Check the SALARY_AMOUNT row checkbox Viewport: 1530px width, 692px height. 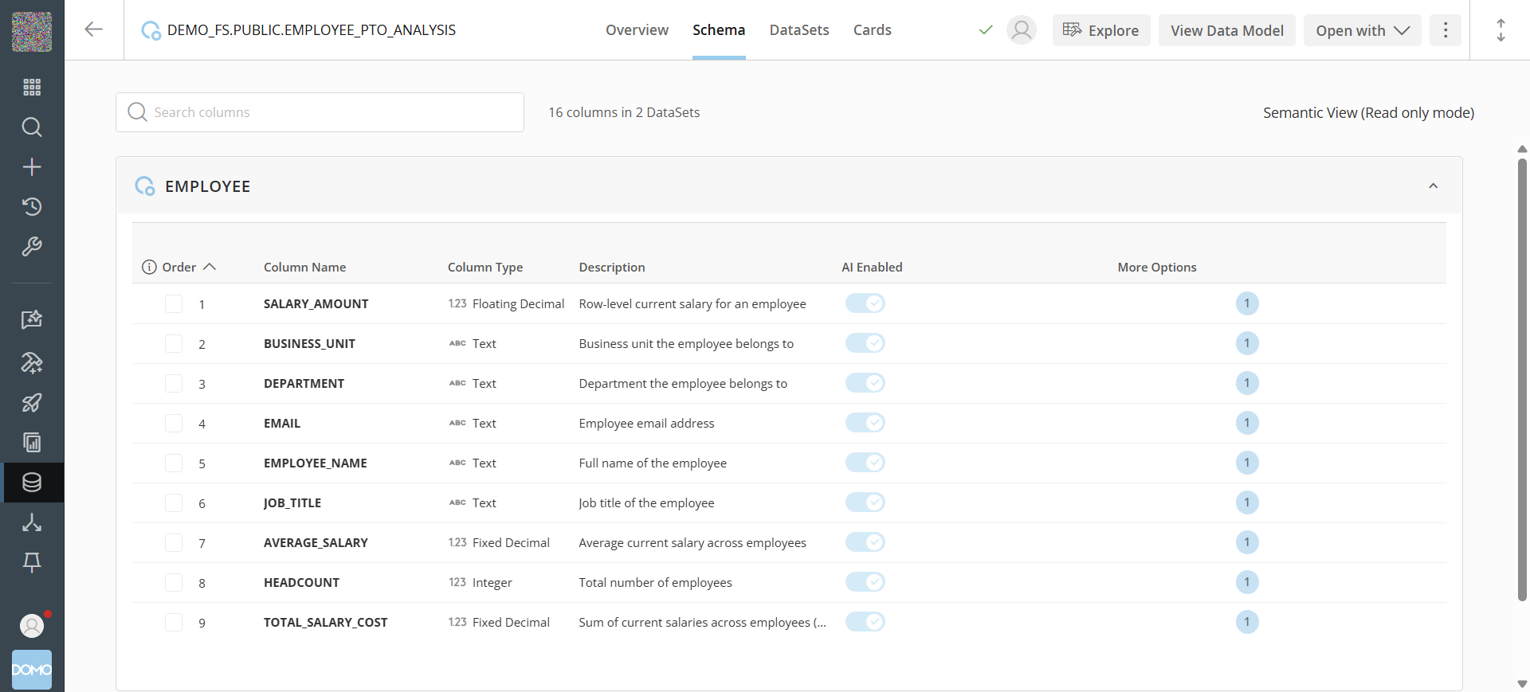coord(174,303)
